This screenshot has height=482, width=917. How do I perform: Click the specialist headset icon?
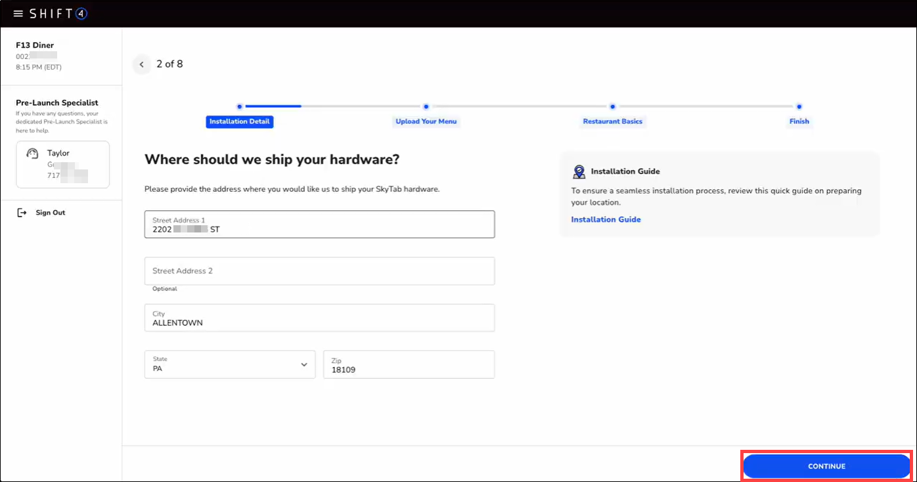point(32,154)
